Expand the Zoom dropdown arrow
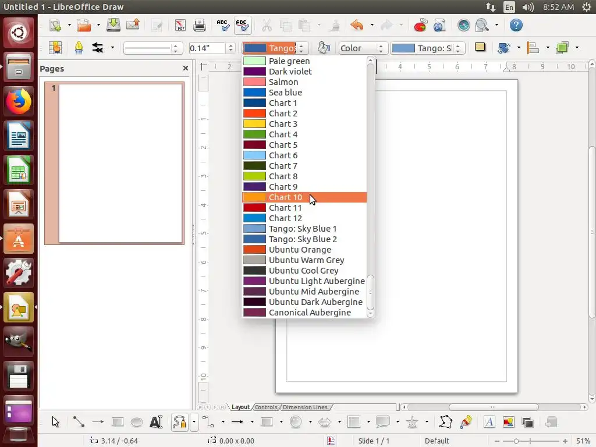Viewport: 596px width, 447px height. click(x=496, y=26)
